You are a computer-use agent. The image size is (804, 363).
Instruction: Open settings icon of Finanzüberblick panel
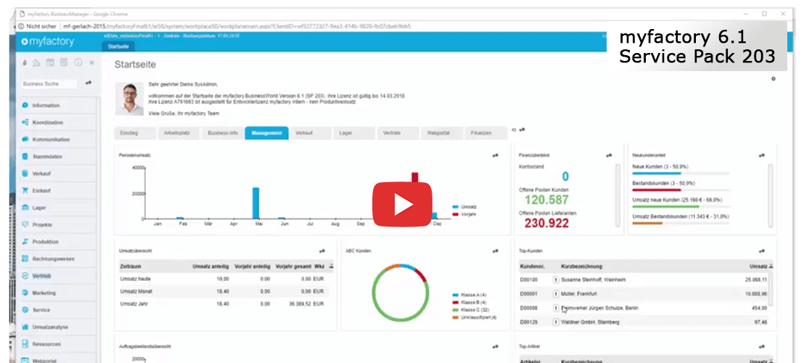tap(609, 155)
